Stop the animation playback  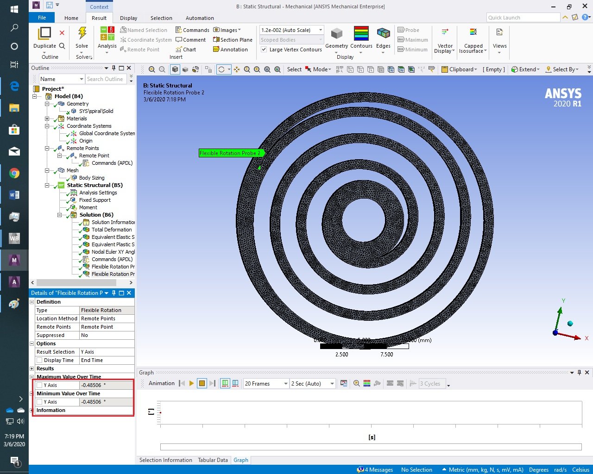pos(202,383)
